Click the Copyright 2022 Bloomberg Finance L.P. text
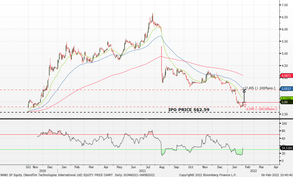This screenshot has height=177, width=293. click(x=208, y=175)
